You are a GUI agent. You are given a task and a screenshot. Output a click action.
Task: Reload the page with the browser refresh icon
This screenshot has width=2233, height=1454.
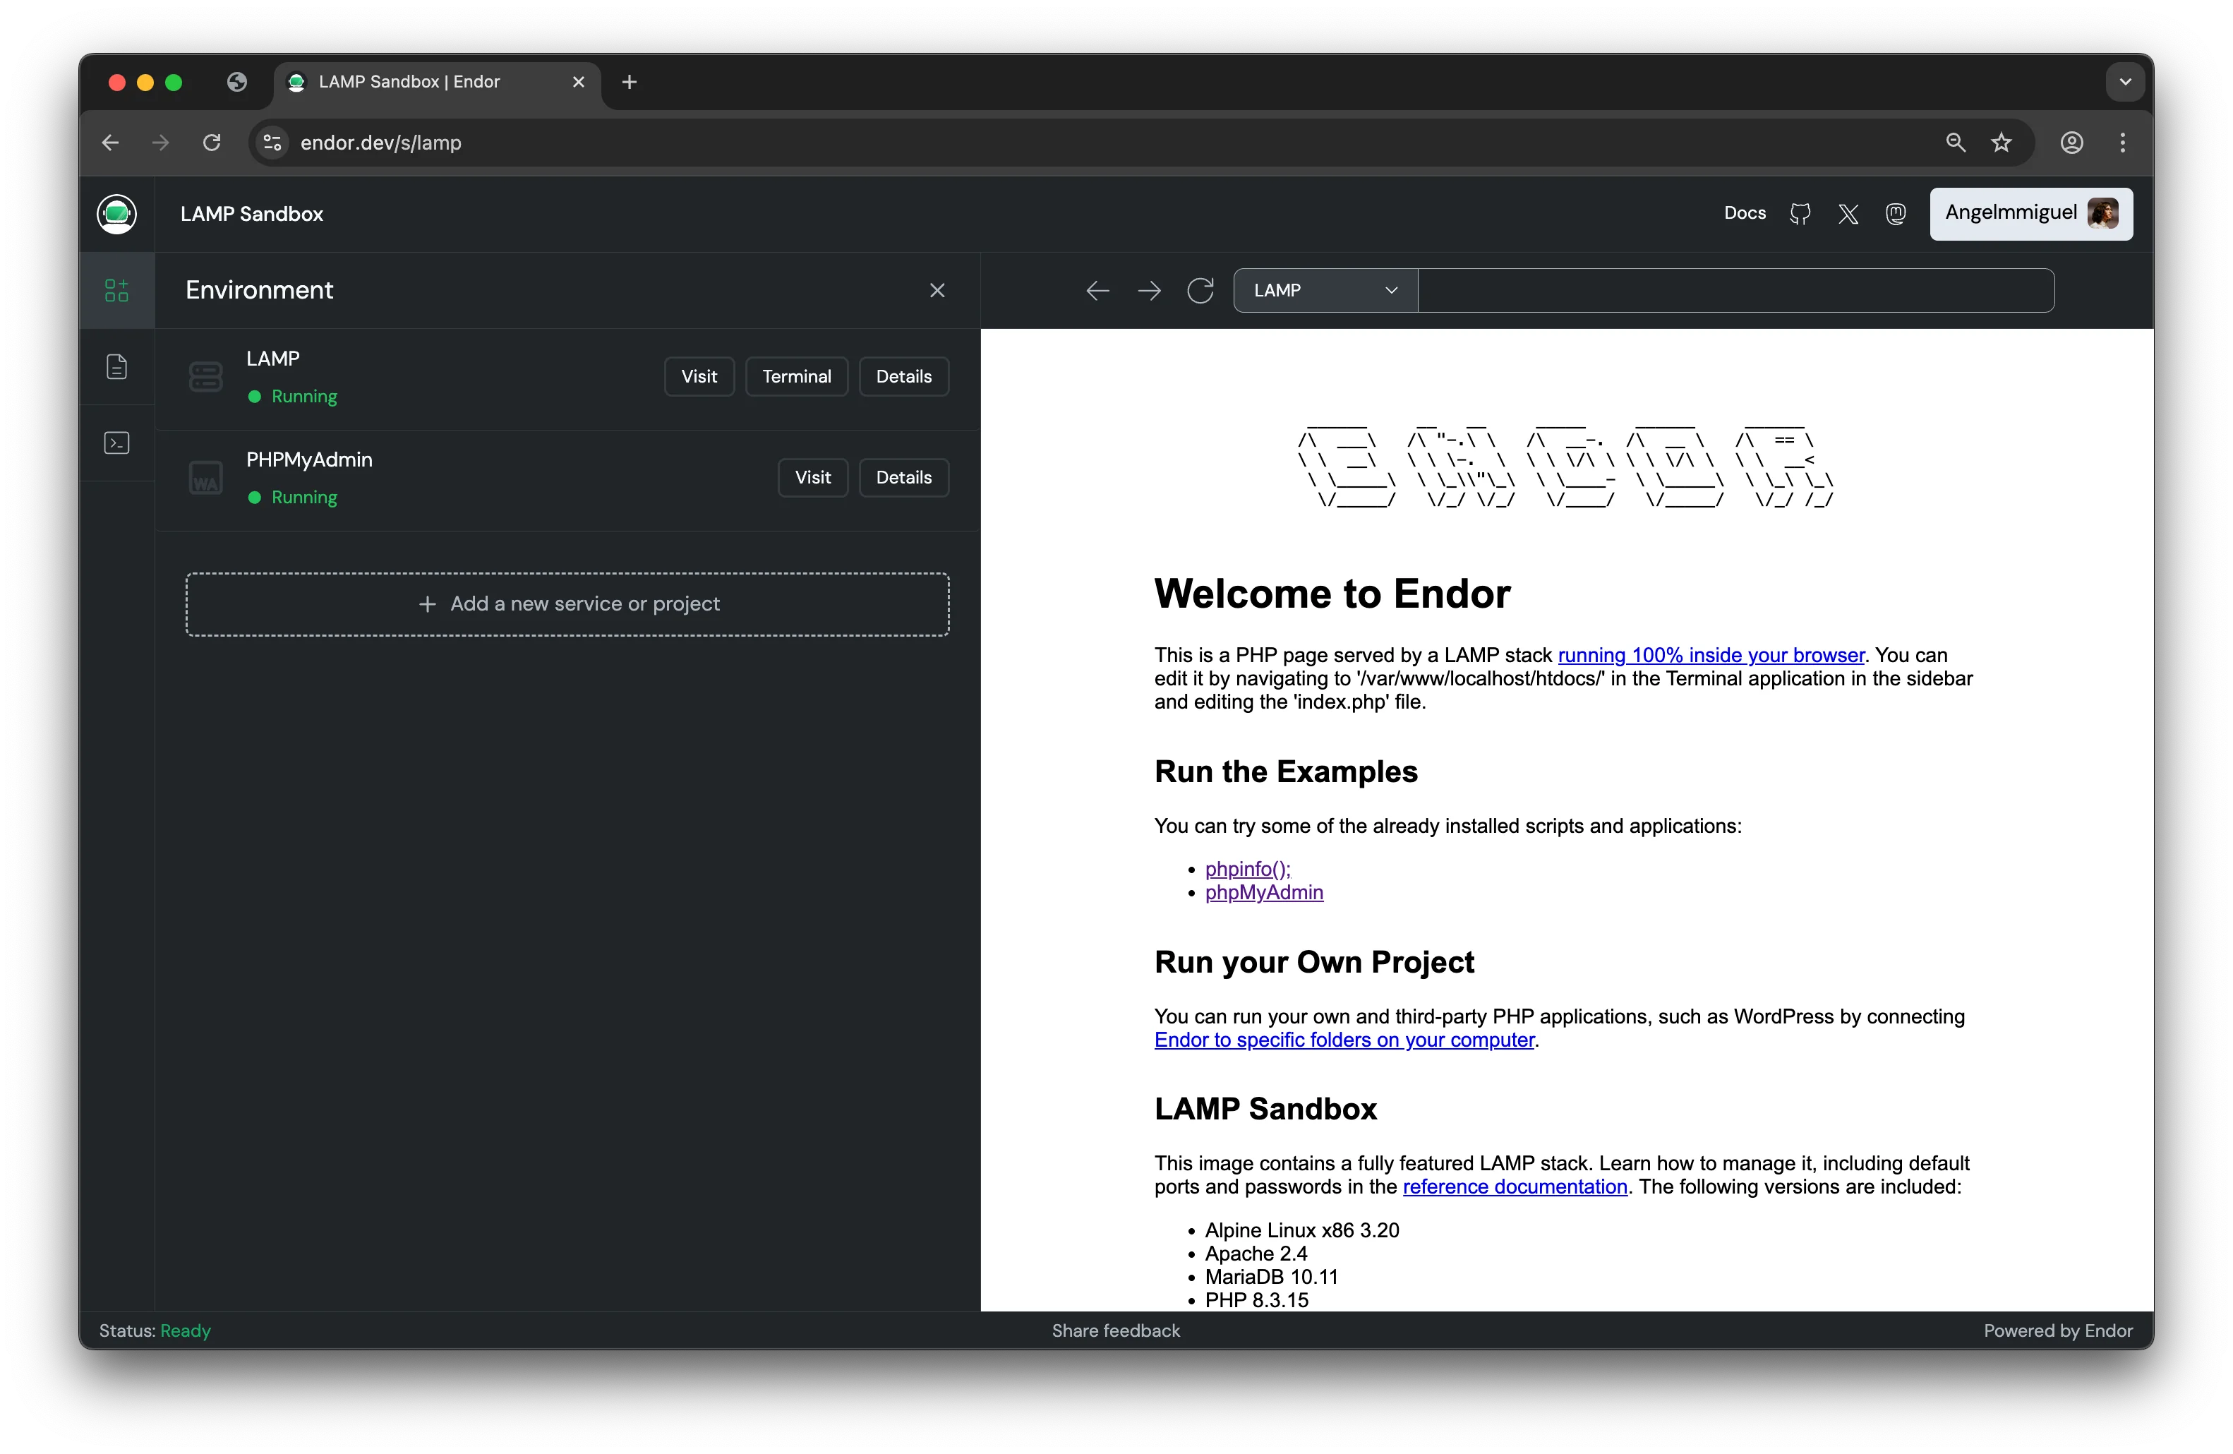click(x=212, y=143)
